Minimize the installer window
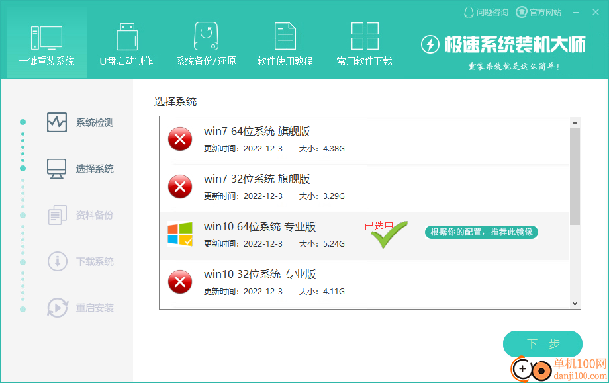609x383 pixels. coord(576,13)
